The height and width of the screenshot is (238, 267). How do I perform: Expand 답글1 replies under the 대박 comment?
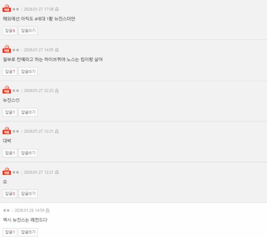tap(10, 153)
